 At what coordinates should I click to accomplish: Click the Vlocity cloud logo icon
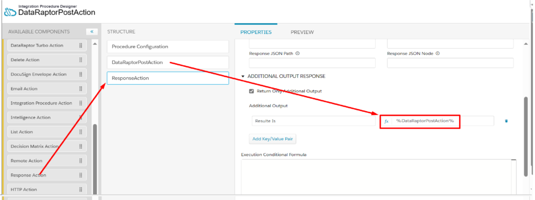point(10,12)
